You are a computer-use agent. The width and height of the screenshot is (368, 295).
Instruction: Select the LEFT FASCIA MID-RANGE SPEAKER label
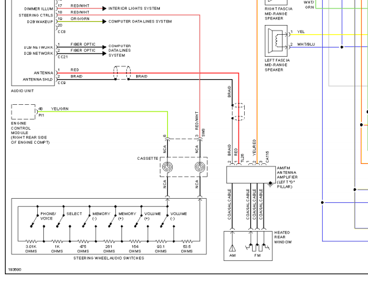(277, 65)
